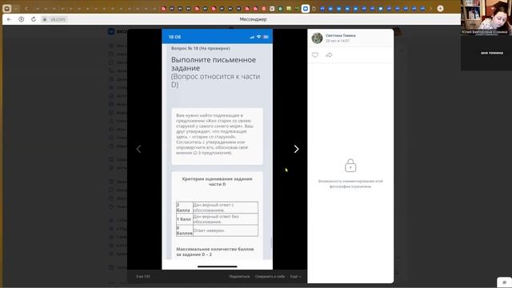Select the active highlighted messenger tab
Viewport: 512px width, 288px height.
pyautogui.click(x=305, y=9)
